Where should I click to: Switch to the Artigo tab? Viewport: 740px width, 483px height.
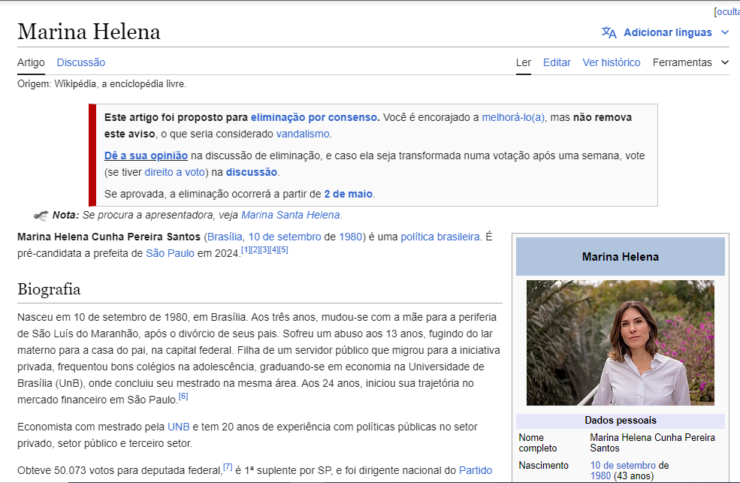[31, 62]
